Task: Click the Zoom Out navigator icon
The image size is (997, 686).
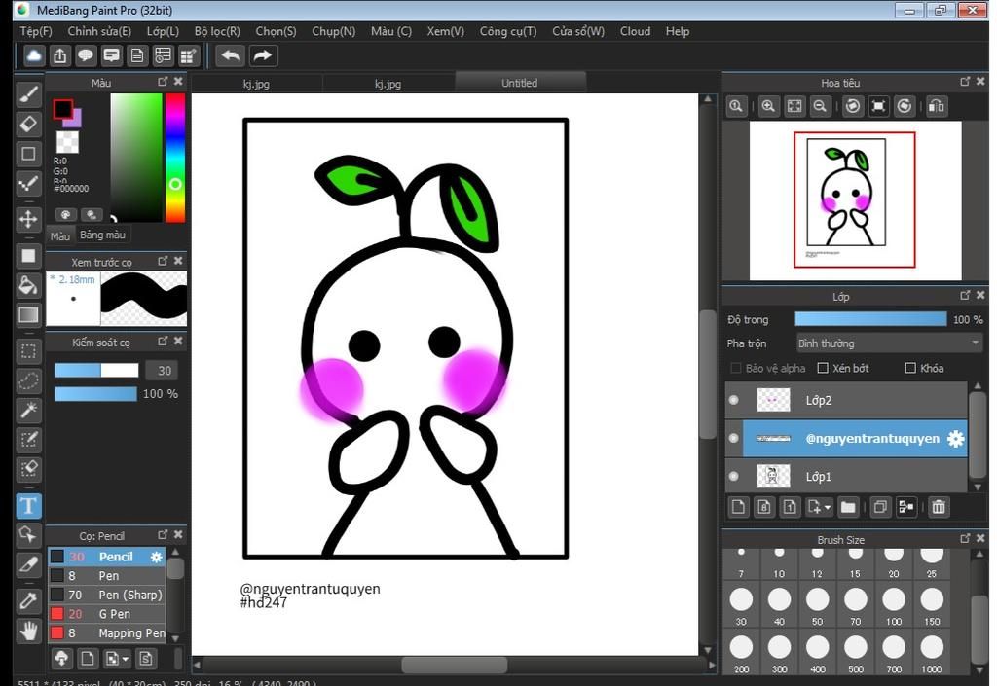Action: click(820, 107)
